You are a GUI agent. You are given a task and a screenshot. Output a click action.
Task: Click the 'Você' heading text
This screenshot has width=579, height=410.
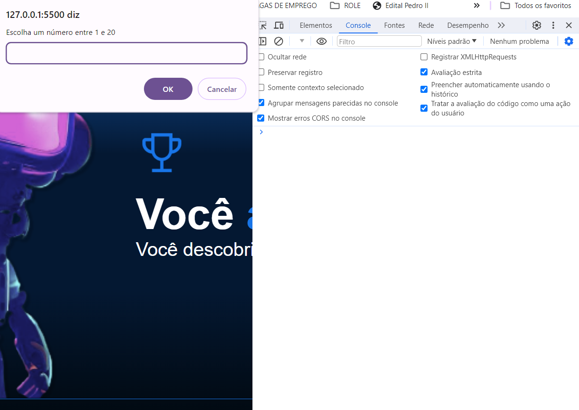coord(185,214)
